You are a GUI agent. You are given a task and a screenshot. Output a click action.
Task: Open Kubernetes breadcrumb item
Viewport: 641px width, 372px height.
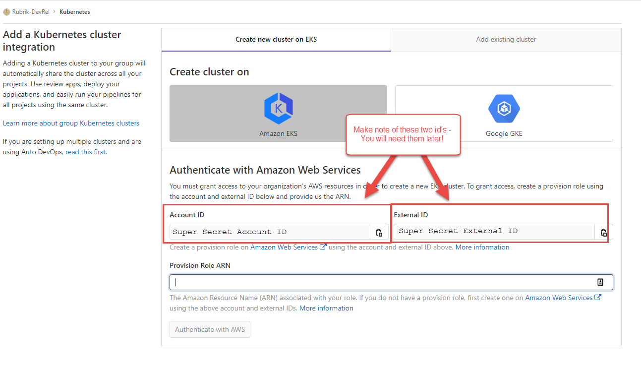click(75, 12)
